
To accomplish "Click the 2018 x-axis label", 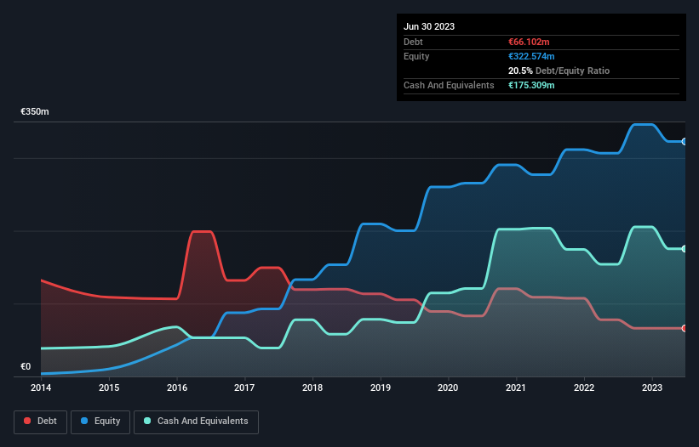I will point(312,388).
